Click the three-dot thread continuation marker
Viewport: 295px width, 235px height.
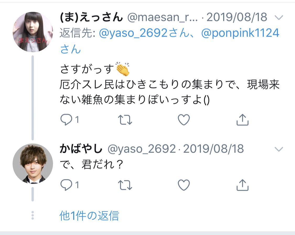click(x=33, y=215)
